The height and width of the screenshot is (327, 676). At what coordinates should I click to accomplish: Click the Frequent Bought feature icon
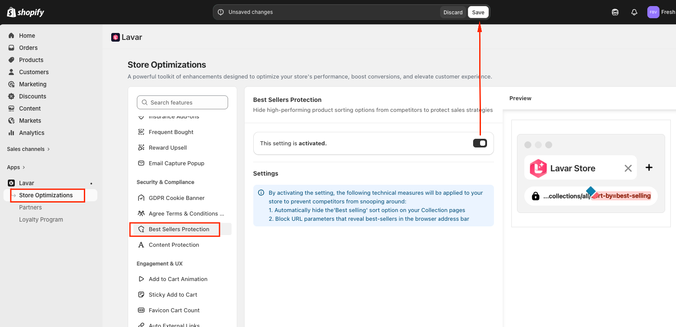coord(141,132)
